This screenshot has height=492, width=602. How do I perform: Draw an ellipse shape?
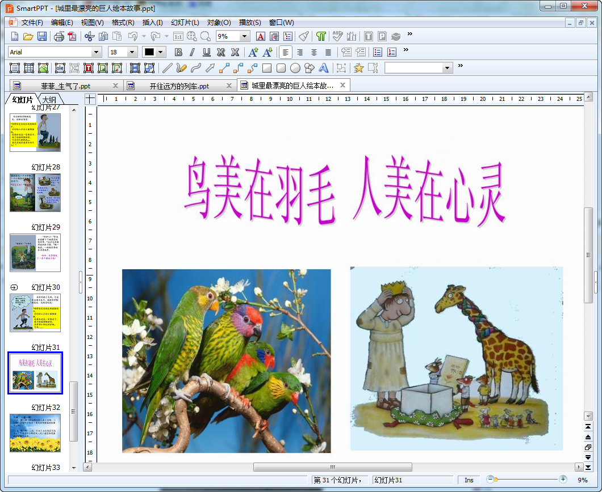click(x=295, y=68)
